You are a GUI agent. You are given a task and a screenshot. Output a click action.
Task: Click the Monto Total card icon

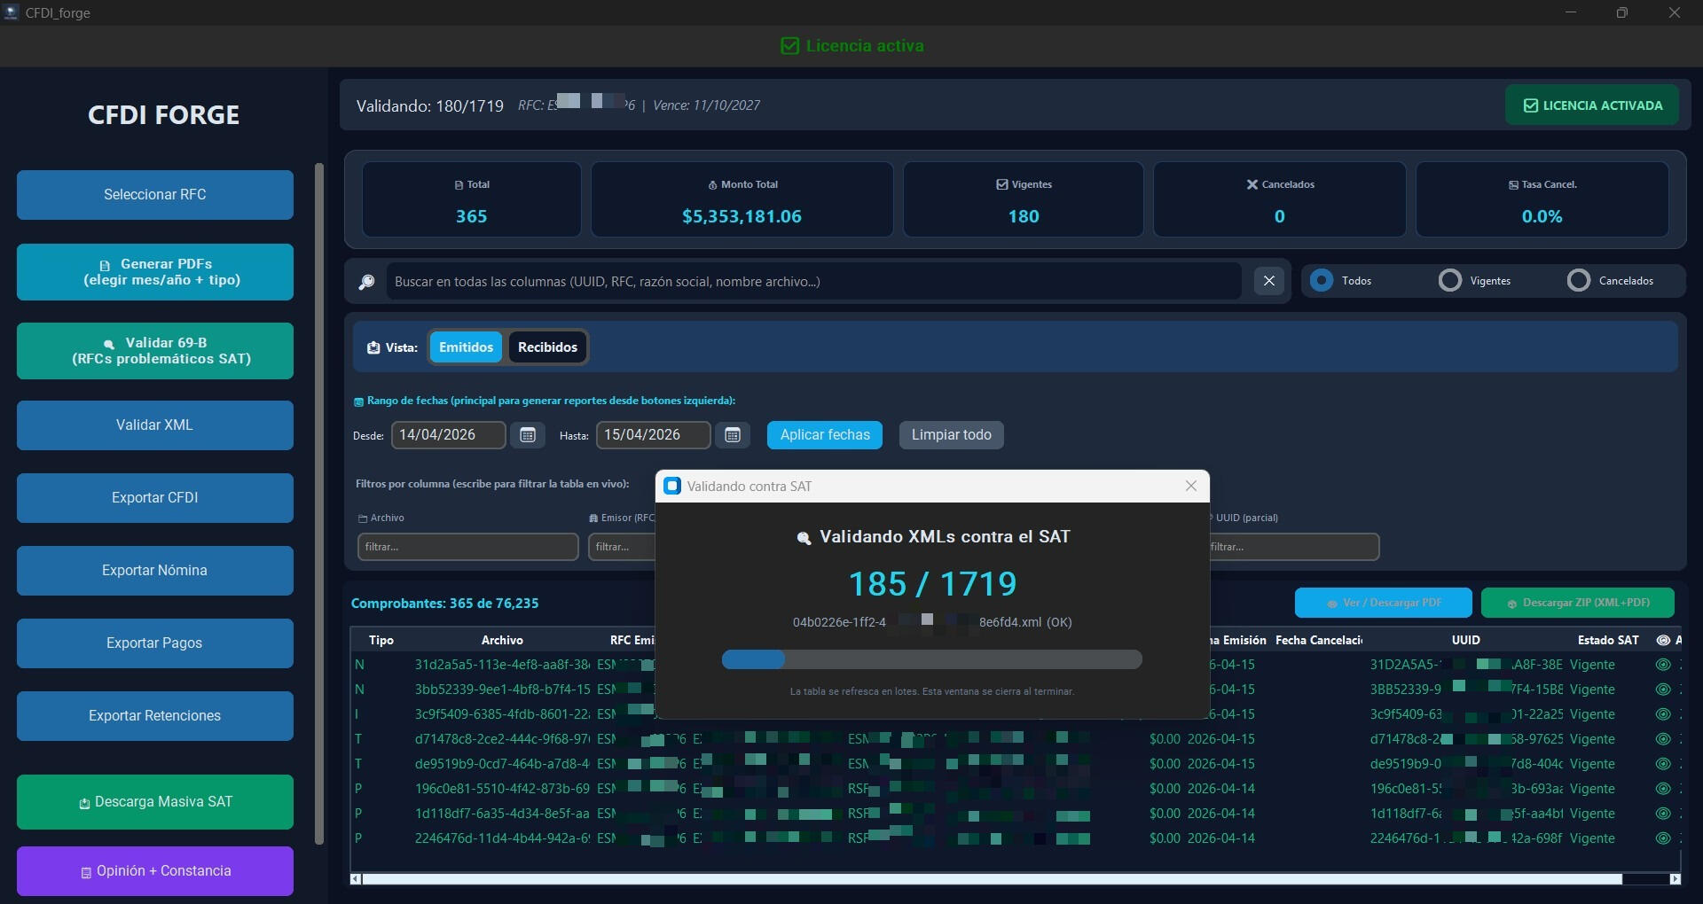point(712,185)
